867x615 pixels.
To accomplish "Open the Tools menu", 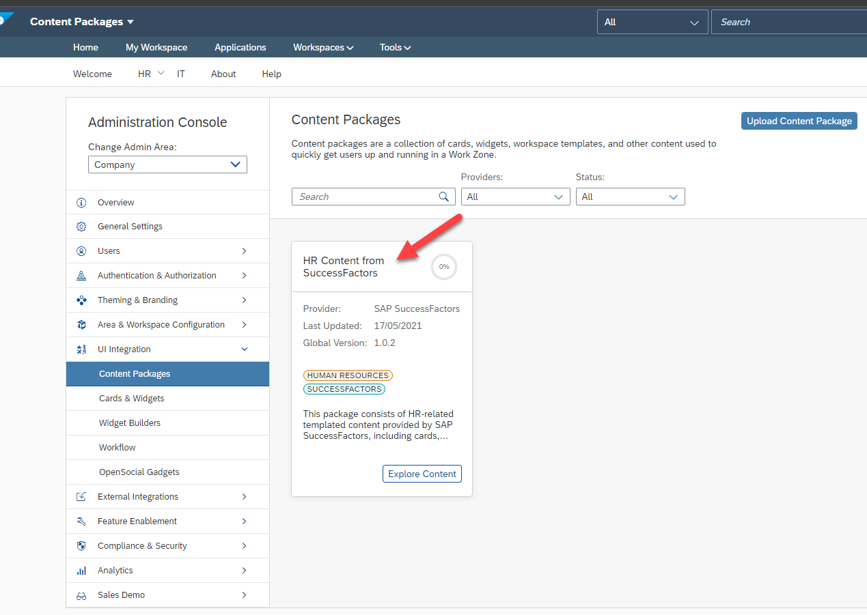I will pos(396,47).
